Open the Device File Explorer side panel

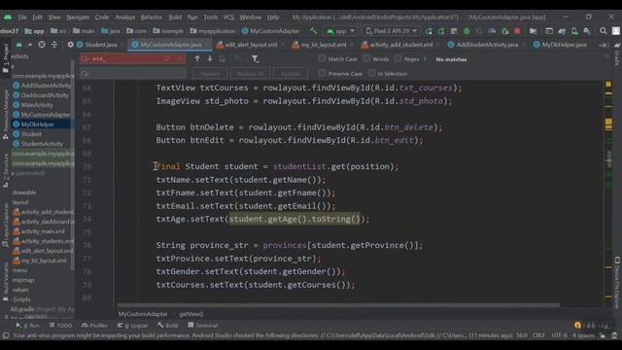click(x=617, y=283)
